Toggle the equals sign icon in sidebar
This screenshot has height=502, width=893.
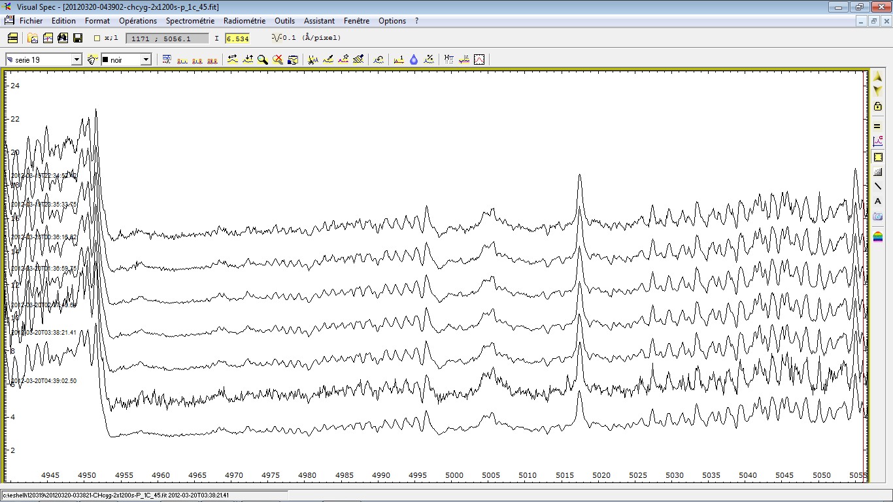[x=877, y=126]
